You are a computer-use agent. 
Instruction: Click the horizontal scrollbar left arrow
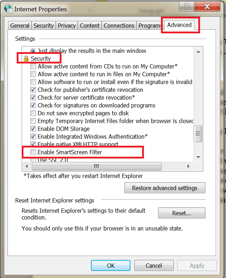[26, 166]
